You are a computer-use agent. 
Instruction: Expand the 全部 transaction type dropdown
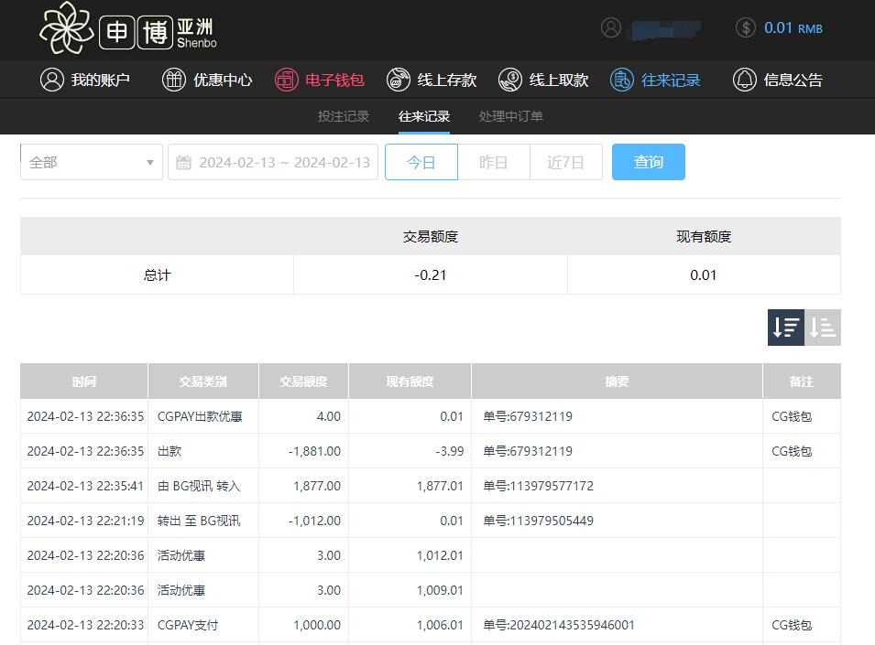tap(92, 162)
